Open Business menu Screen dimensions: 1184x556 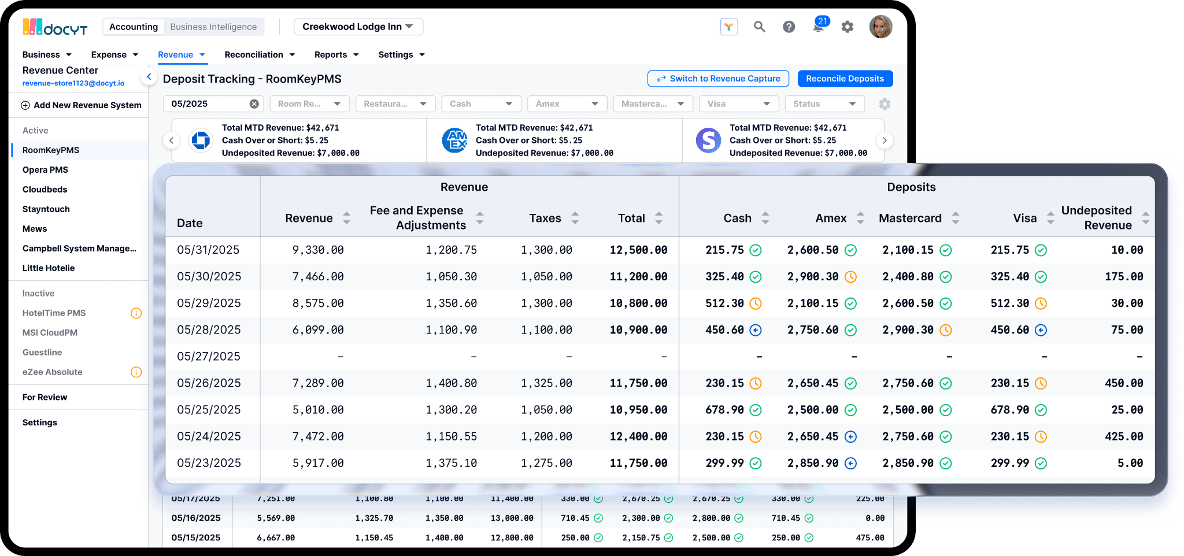(47, 55)
